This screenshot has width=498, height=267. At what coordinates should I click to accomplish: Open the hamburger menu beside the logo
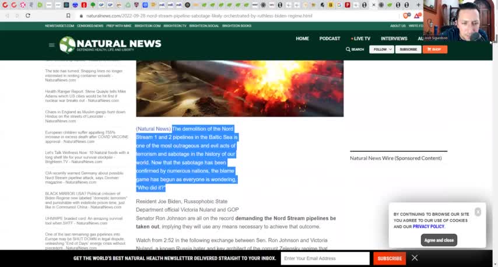tap(51, 45)
